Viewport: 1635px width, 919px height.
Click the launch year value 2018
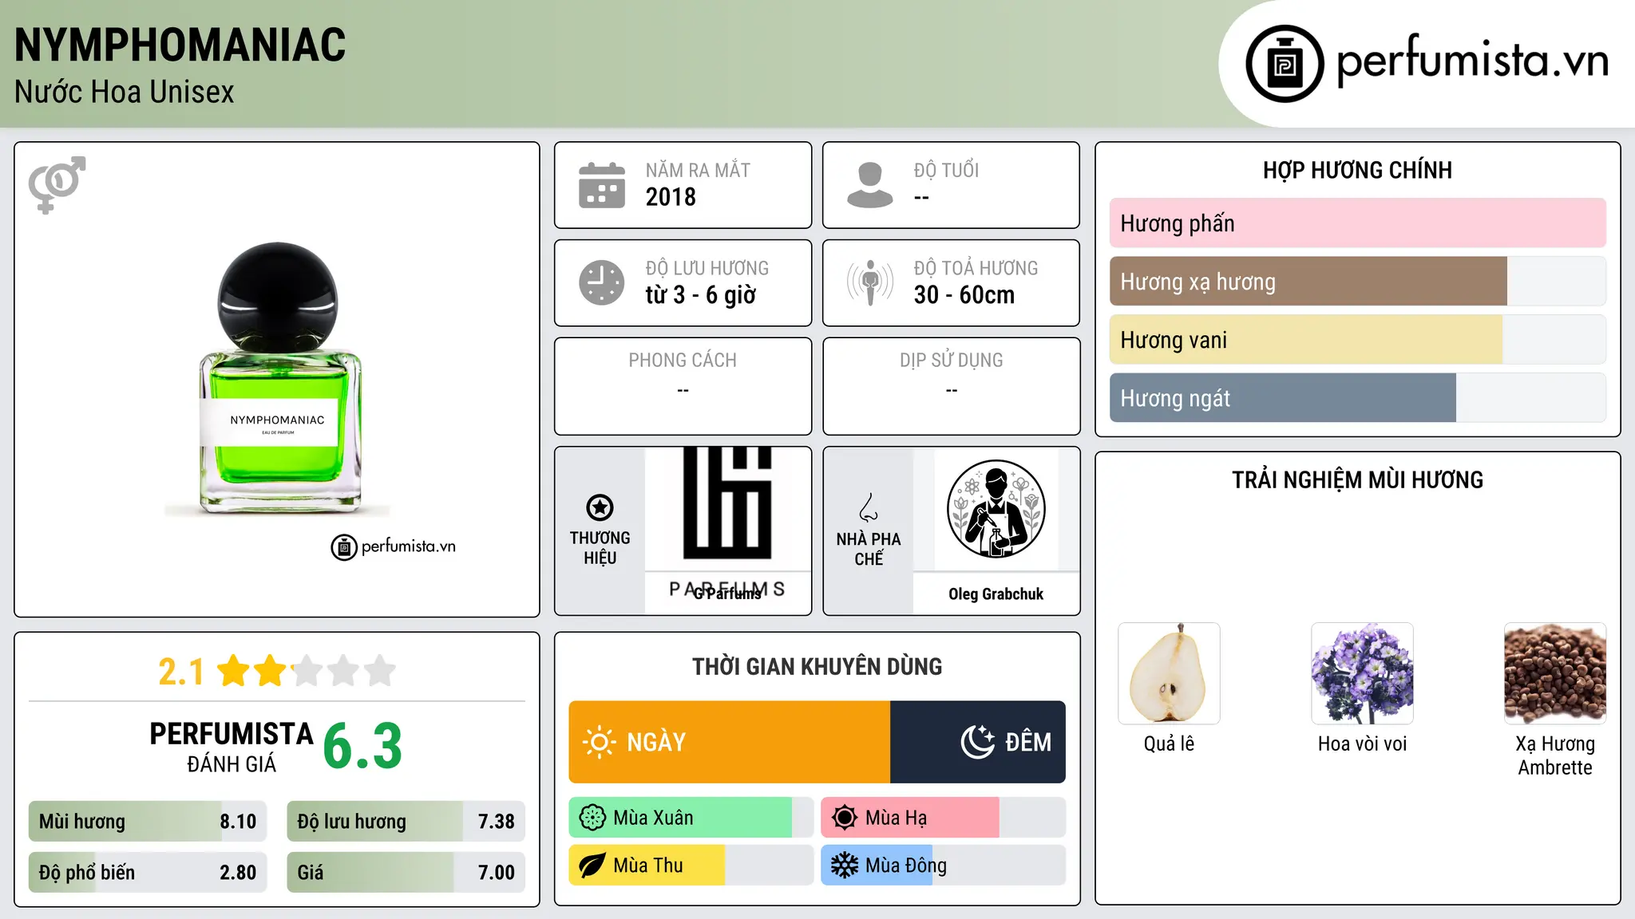(671, 197)
